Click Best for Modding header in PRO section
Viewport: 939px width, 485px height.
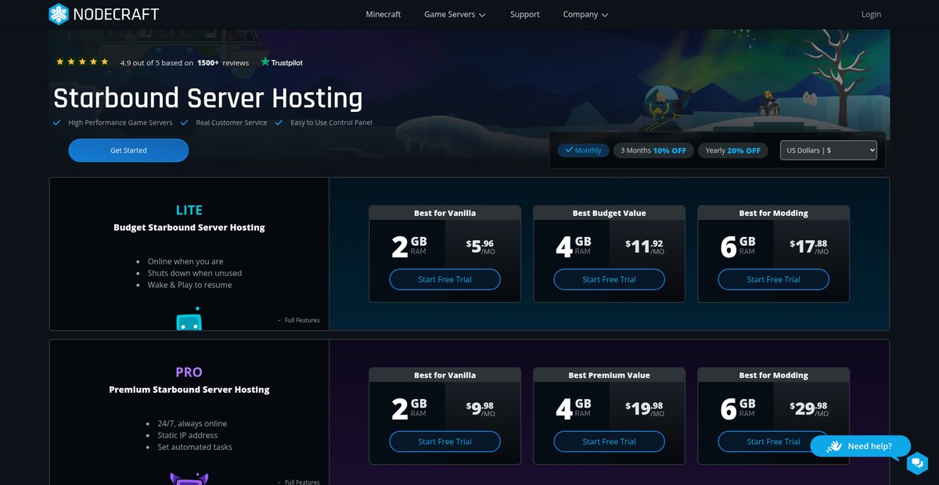pyautogui.click(x=774, y=375)
